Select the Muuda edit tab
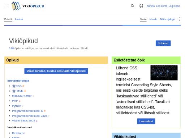The height and width of the screenshot is (138, 185). click(153, 19)
